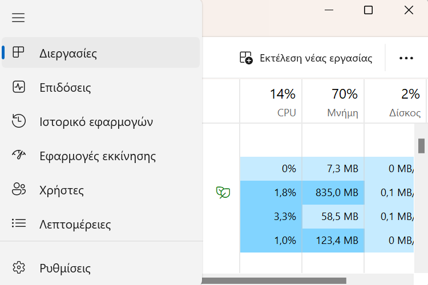Click the Ρυθμίσεις gear icon
The height and width of the screenshot is (285, 428).
pos(19,267)
